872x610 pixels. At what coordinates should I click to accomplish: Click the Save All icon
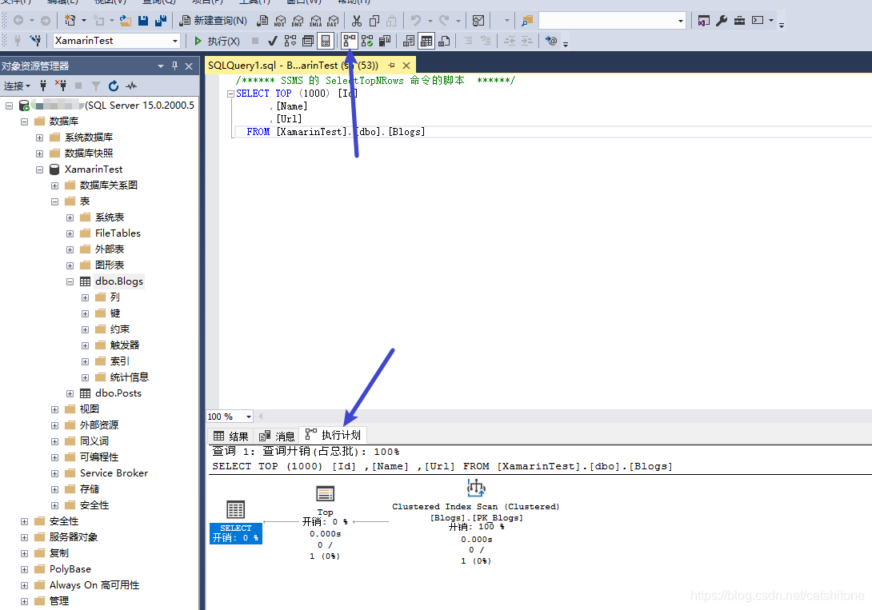[161, 21]
